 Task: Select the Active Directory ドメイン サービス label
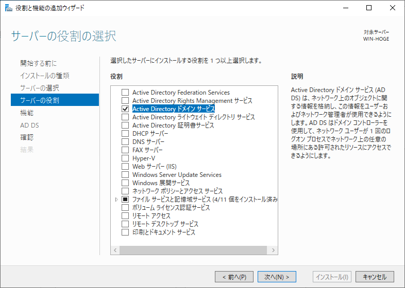pyautogui.click(x=174, y=109)
